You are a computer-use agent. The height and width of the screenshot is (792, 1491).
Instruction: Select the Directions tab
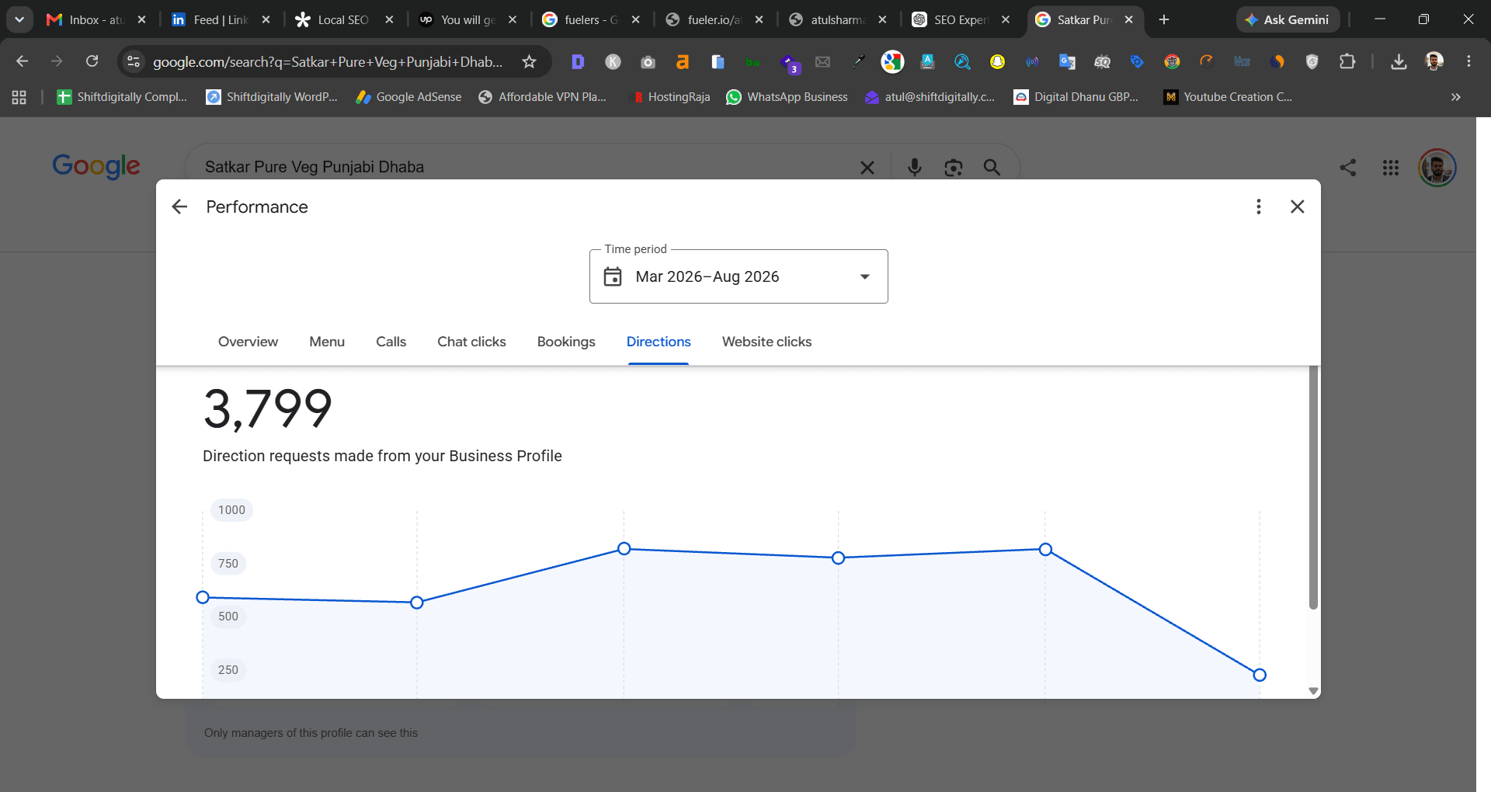click(659, 342)
